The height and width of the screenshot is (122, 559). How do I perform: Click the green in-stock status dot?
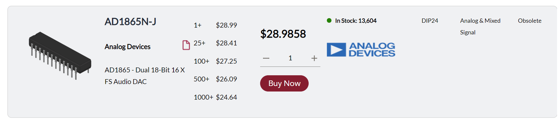[x=329, y=20]
